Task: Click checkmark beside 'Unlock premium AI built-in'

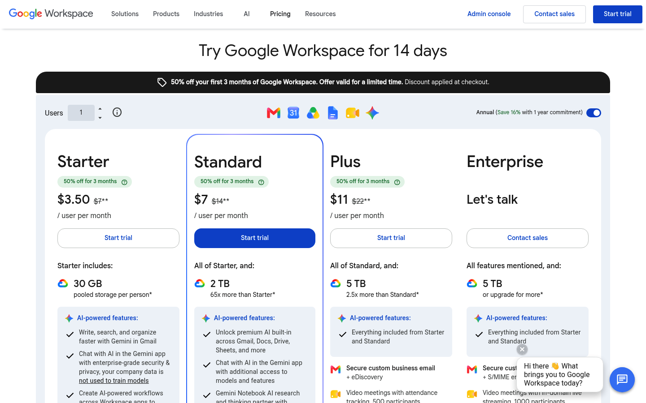Action: pos(207,334)
